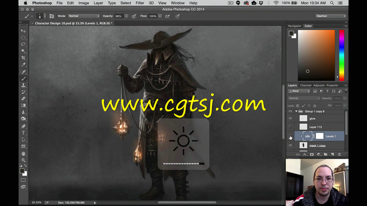The height and width of the screenshot is (206, 367).
Task: Open the Window menu
Action: point(178,3)
